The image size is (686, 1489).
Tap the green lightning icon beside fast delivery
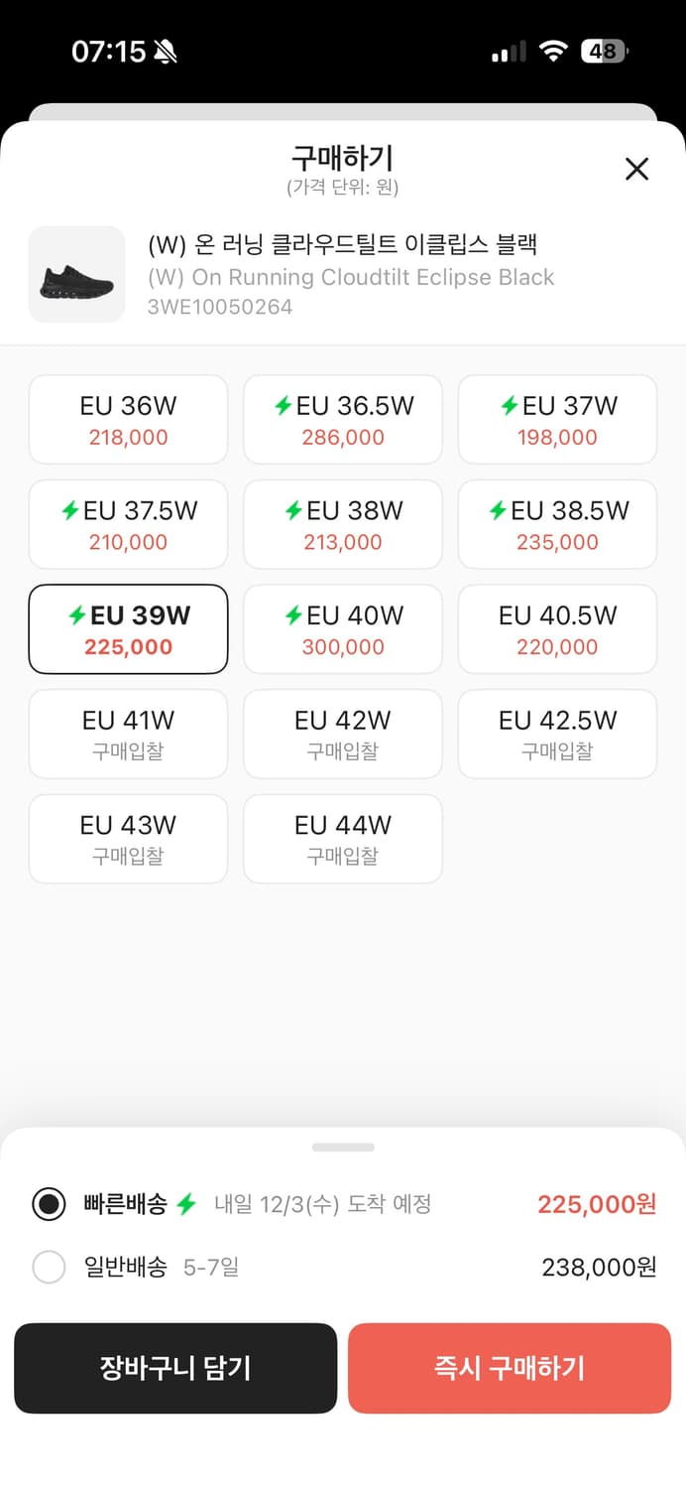pos(186,1204)
